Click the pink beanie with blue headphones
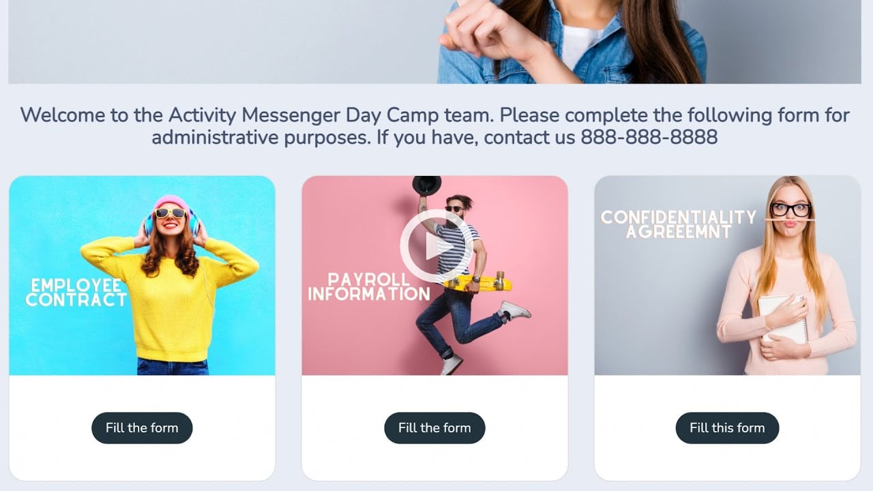873x491 pixels. click(171, 211)
